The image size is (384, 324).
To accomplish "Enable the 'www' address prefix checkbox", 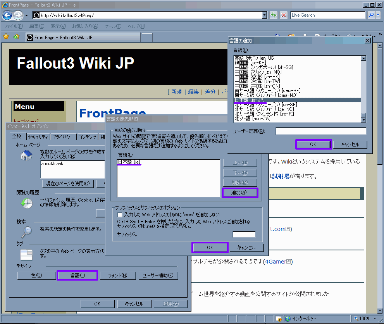I will click(x=120, y=214).
